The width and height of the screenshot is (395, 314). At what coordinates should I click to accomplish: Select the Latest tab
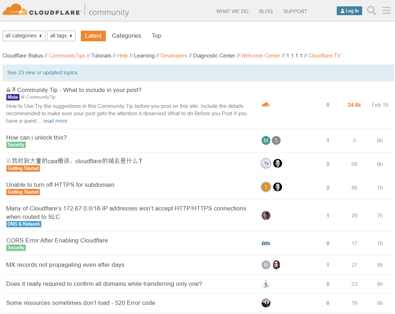(93, 36)
